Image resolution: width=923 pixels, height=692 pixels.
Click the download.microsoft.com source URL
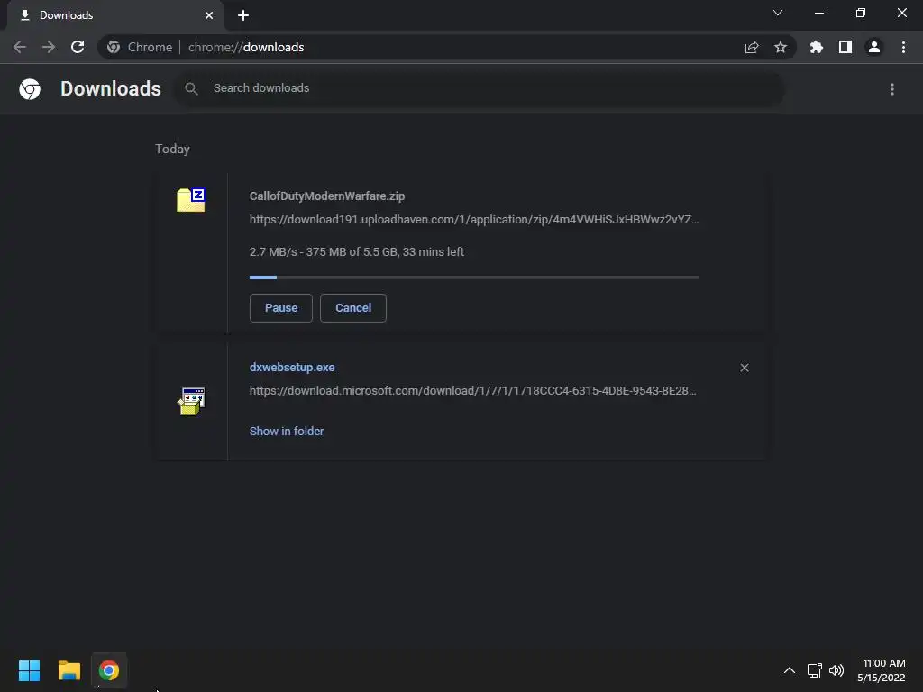coord(472,391)
